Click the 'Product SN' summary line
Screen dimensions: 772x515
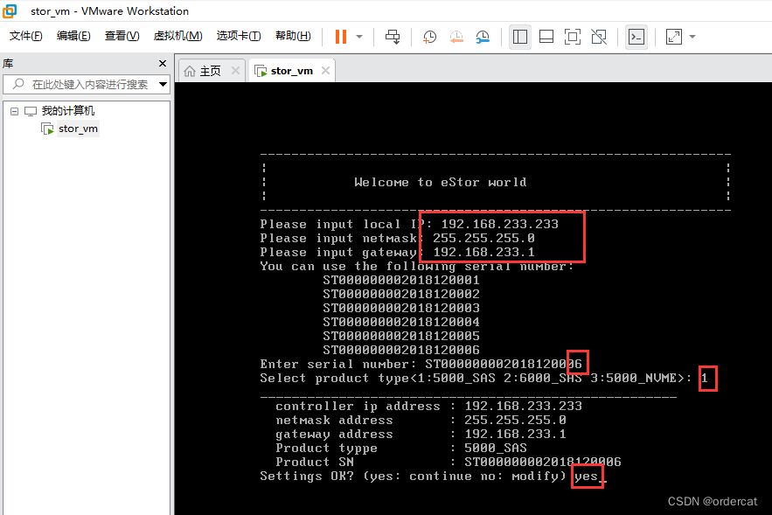click(449, 462)
